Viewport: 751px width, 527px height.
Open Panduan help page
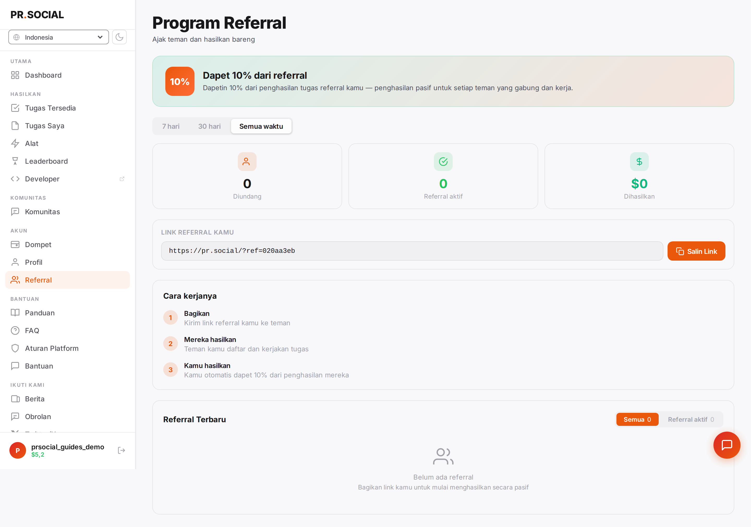tap(68, 312)
